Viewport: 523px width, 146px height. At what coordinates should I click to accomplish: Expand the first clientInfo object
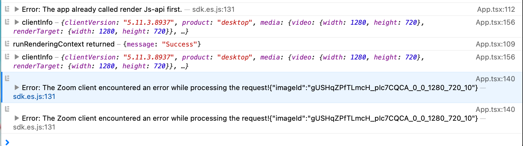point(17,22)
